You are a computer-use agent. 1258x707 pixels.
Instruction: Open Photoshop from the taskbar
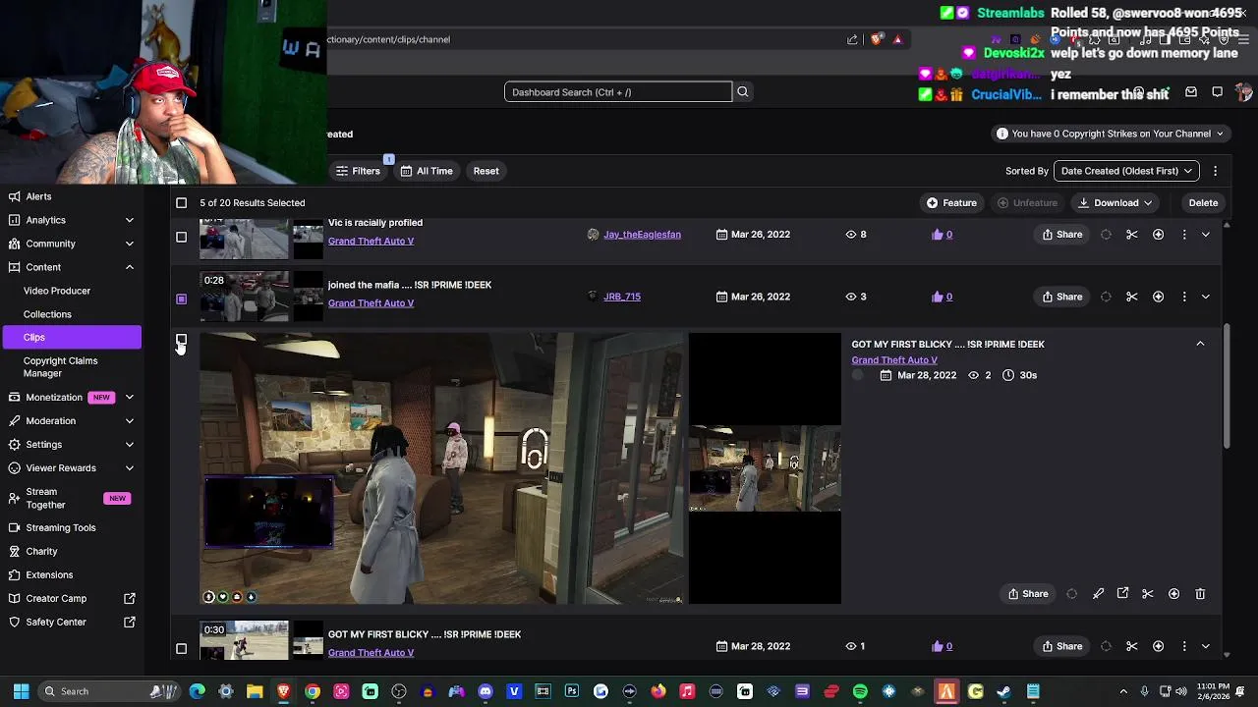572,691
